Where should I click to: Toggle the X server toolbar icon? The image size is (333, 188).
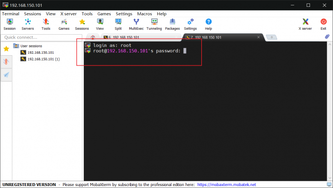305,24
